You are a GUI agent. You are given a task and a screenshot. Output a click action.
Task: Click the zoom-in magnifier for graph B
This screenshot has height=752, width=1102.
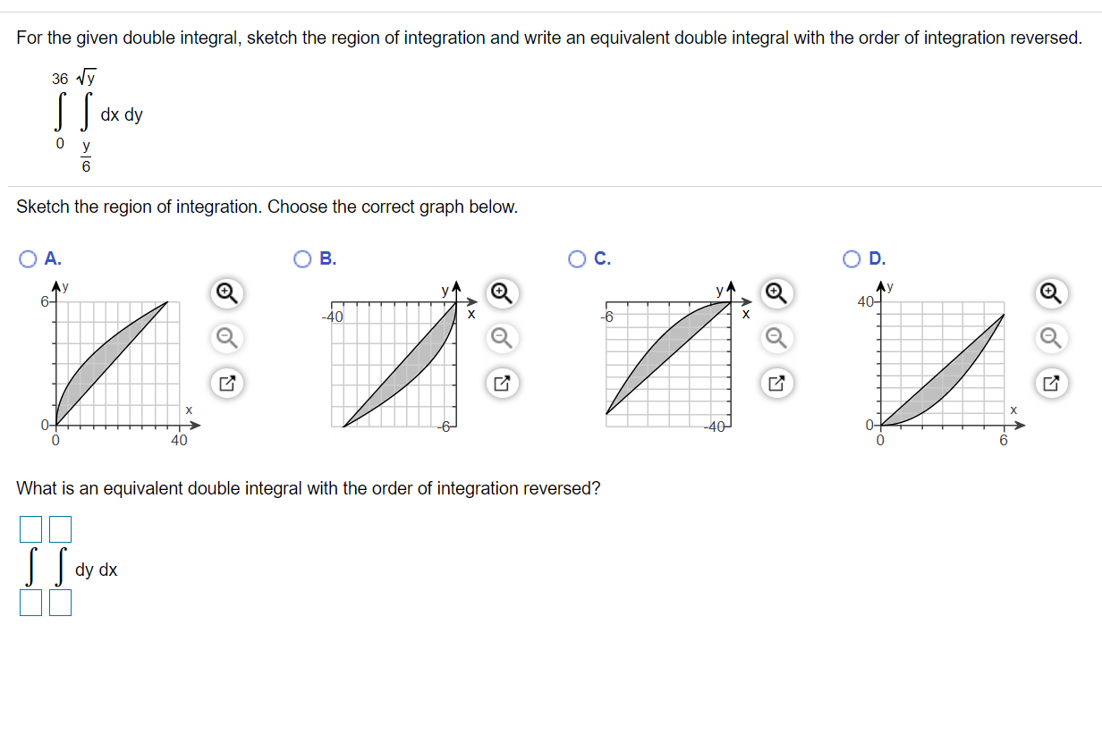click(x=502, y=293)
